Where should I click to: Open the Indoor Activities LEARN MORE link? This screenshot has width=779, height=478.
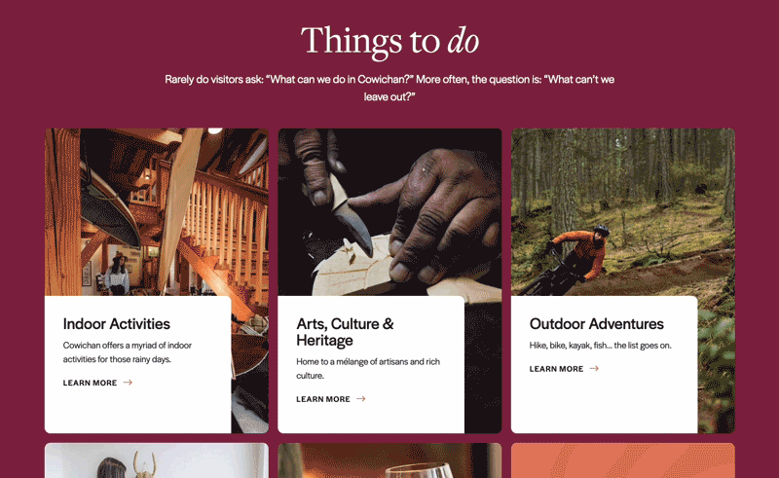[98, 383]
